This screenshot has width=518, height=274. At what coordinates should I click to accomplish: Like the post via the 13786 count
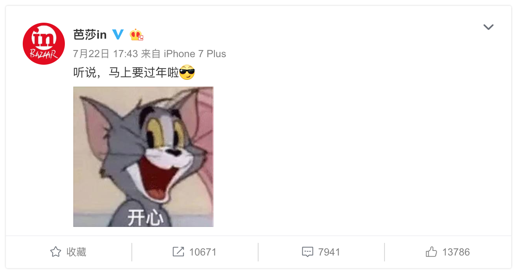pyautogui.click(x=456, y=252)
